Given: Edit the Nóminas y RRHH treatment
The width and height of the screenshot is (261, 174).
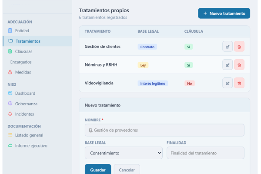Looking at the screenshot, I should (228, 65).
